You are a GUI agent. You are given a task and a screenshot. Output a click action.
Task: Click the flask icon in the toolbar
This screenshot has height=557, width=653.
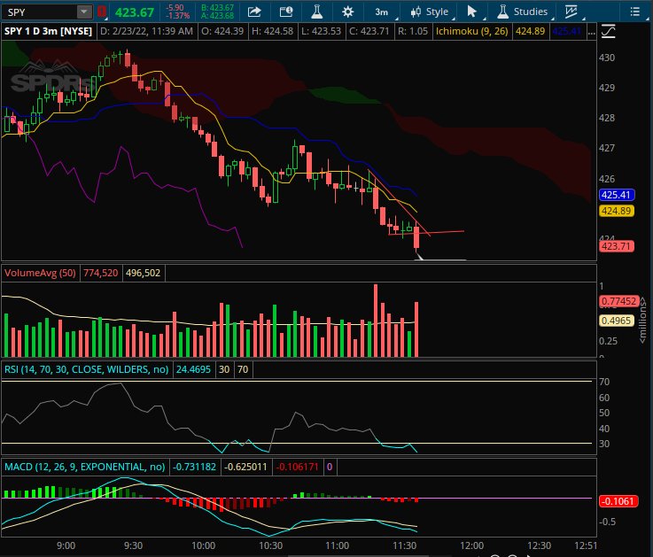click(x=317, y=12)
